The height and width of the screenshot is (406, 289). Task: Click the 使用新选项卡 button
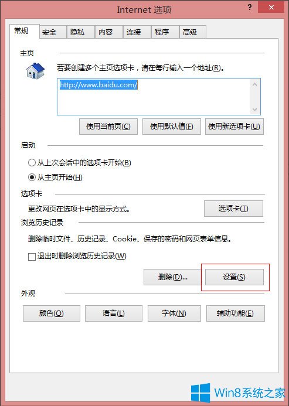tap(234, 127)
